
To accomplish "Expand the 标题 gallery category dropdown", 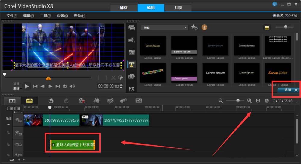I will click(x=186, y=27).
